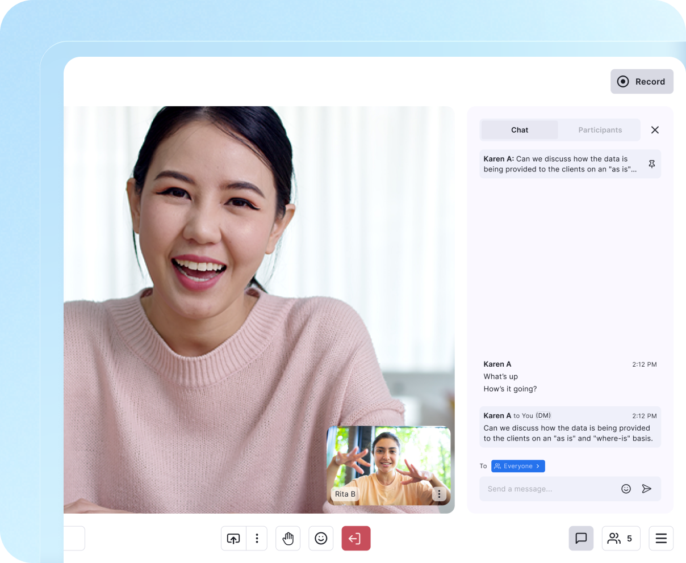Image resolution: width=686 pixels, height=563 pixels.
Task: Send the chat message arrow icon
Action: tap(646, 489)
